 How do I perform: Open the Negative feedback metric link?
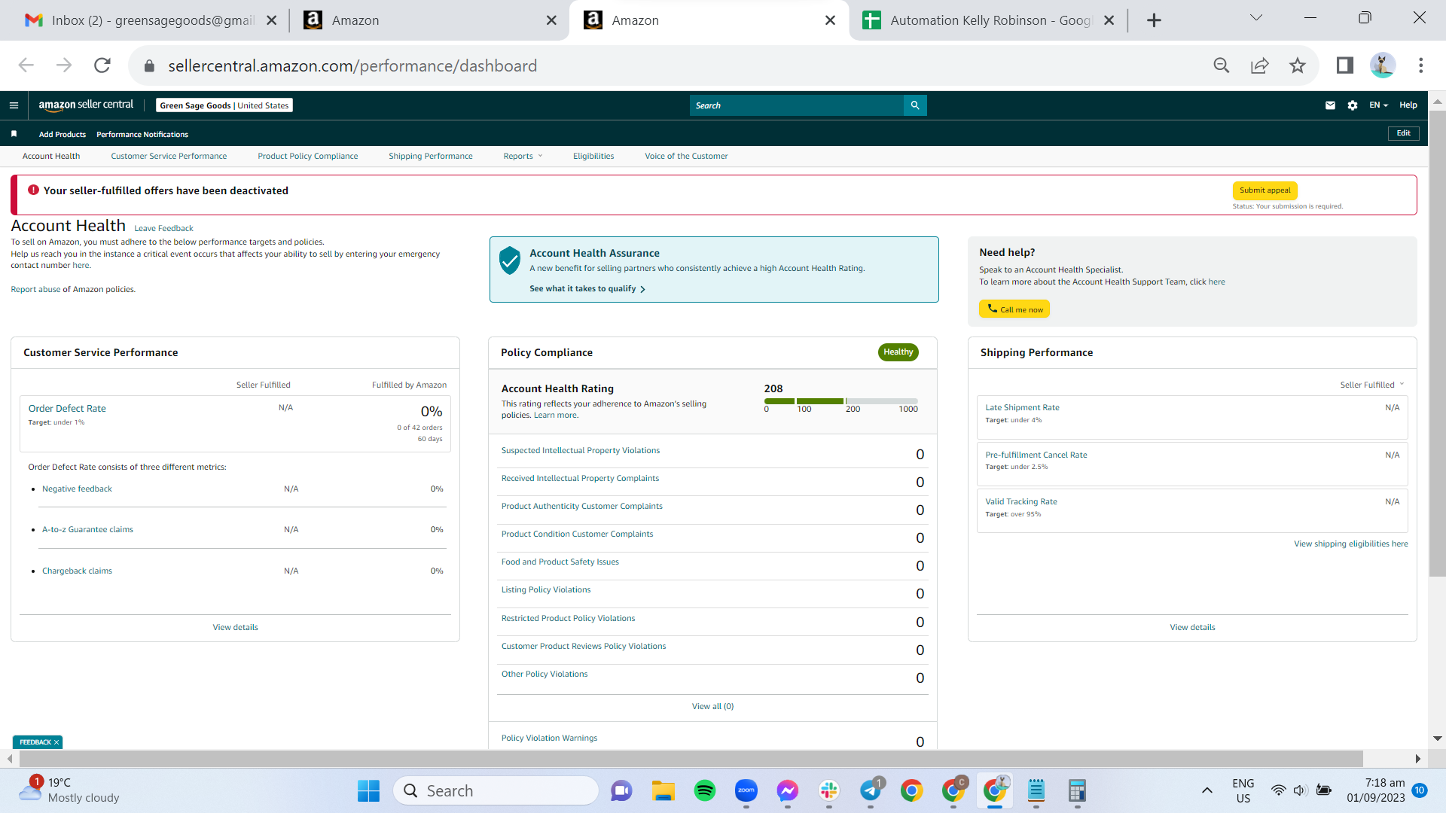point(77,489)
